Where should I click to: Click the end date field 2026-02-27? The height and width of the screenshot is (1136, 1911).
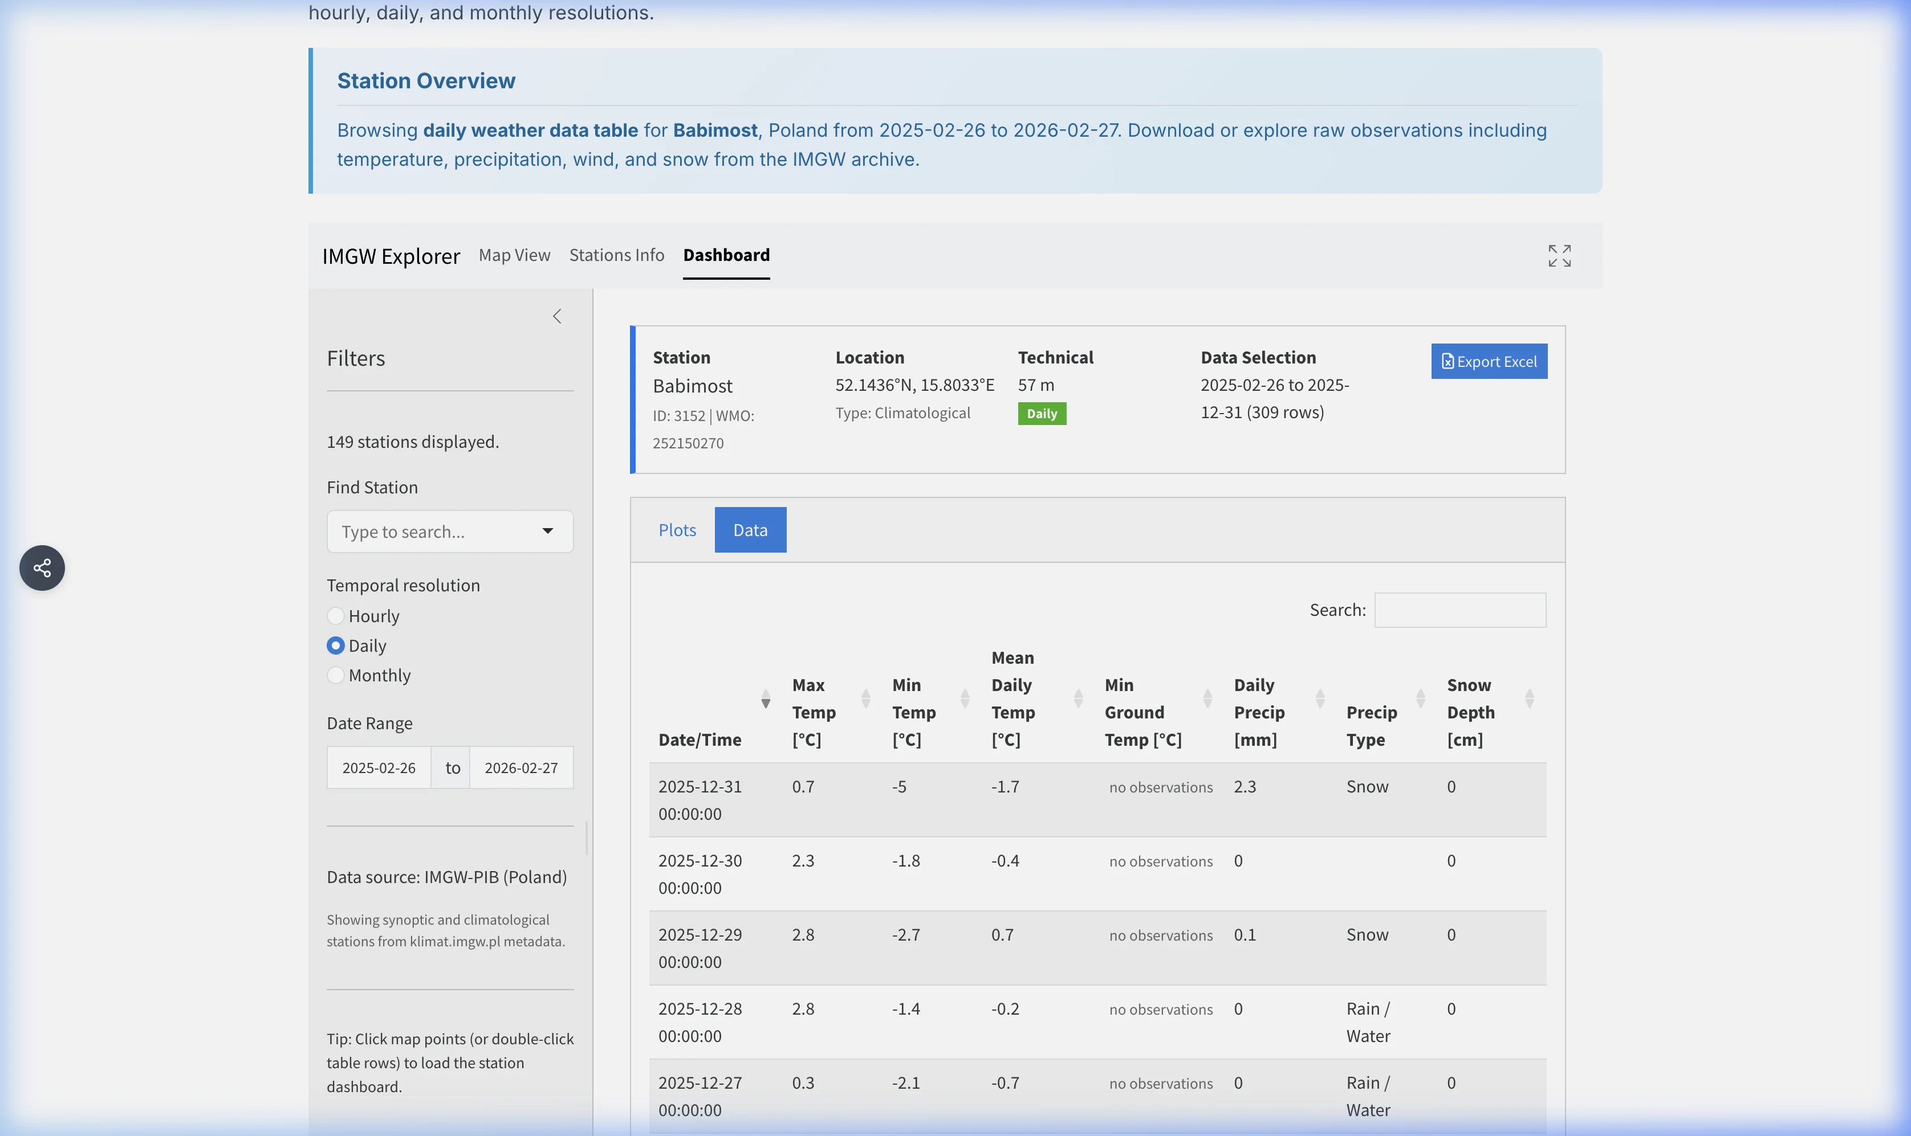[521, 767]
